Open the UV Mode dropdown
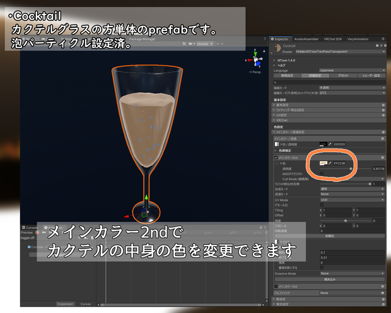The width and height of the screenshot is (391, 313). pyautogui.click(x=353, y=200)
